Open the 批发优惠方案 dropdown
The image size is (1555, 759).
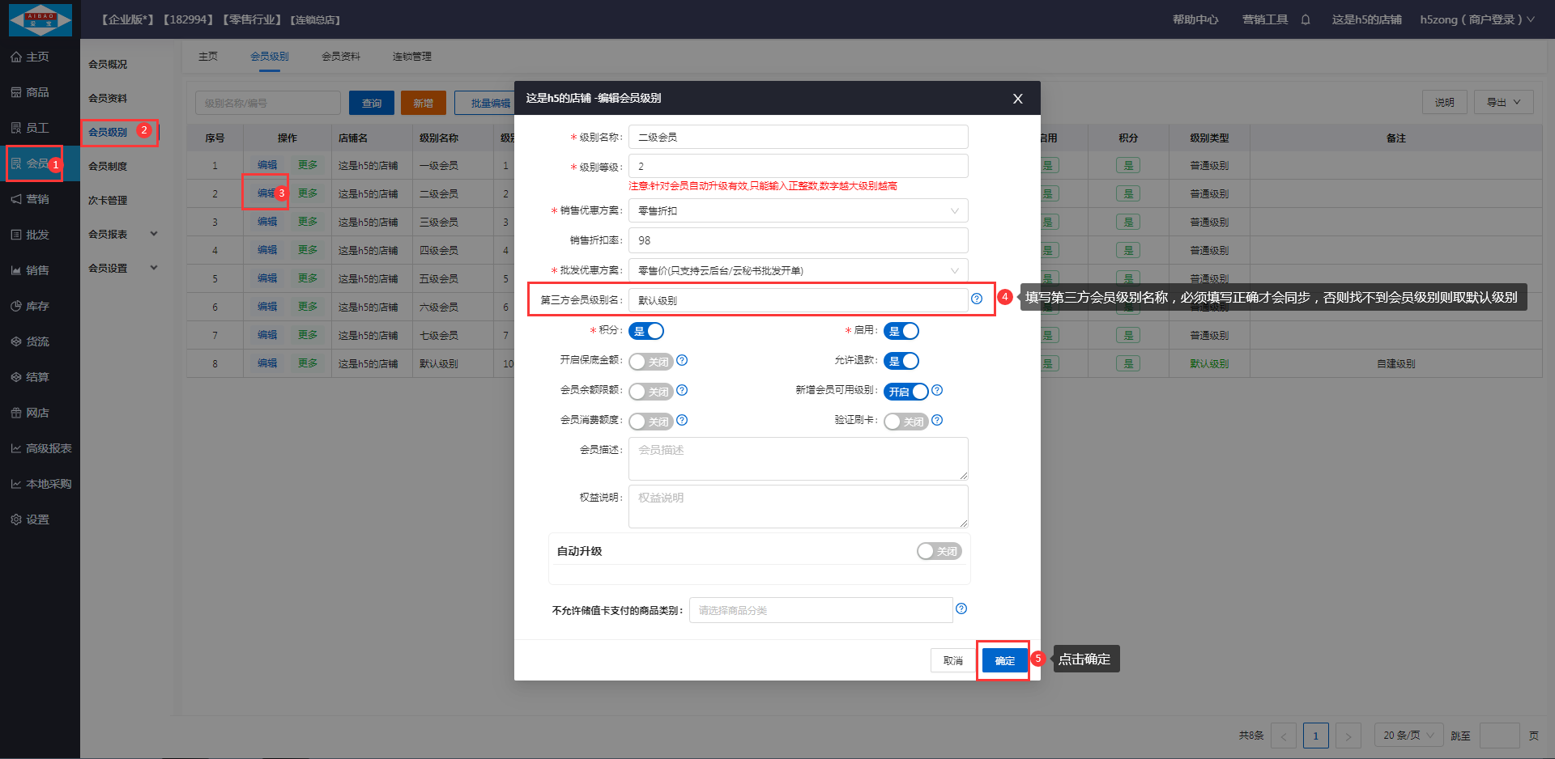click(798, 270)
